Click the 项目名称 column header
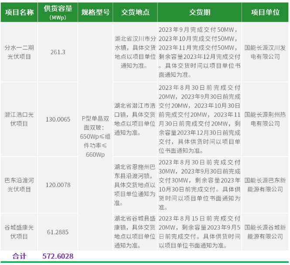Image resolution: width=290 pixels, height=265 pixels. (19, 12)
